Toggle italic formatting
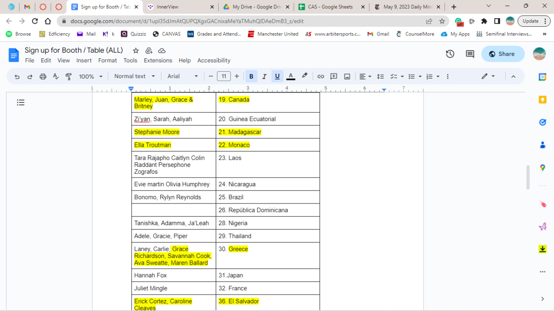The image size is (554, 311). [264, 76]
